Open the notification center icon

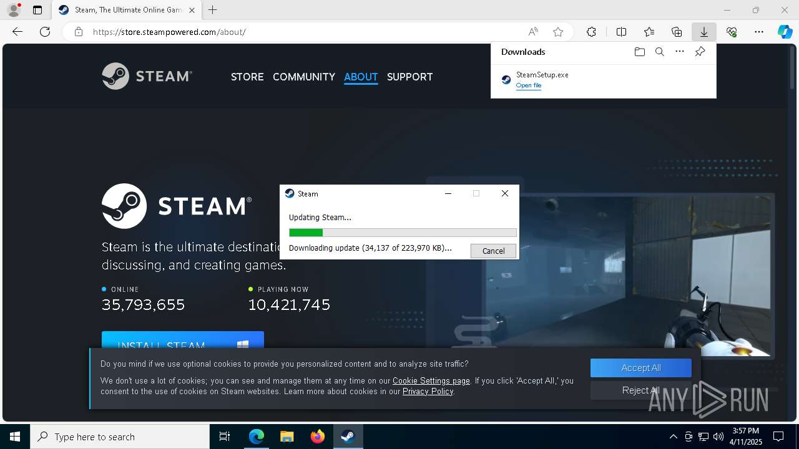tap(778, 437)
